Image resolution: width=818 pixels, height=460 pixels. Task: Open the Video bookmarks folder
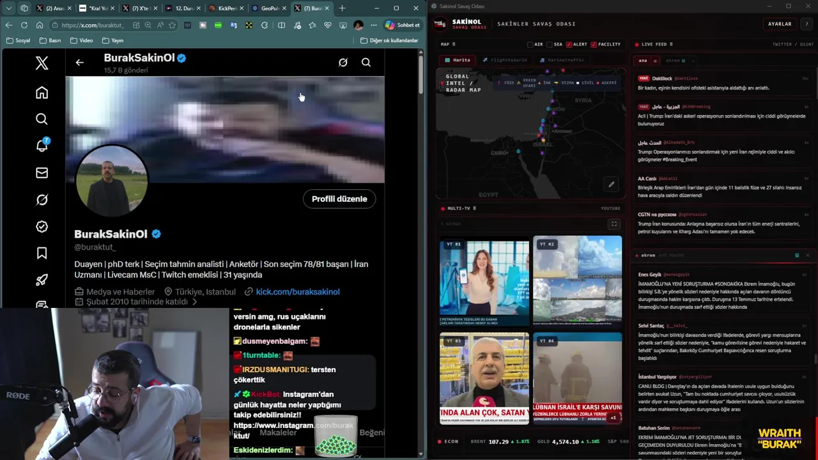click(x=82, y=40)
